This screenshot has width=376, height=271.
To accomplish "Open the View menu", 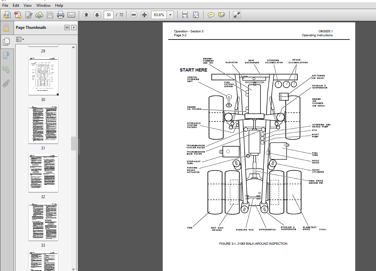I will click(x=28, y=5).
